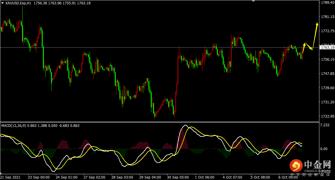Click the XAUUSD.Exp,H1 symbol title text

click(x=19, y=3)
